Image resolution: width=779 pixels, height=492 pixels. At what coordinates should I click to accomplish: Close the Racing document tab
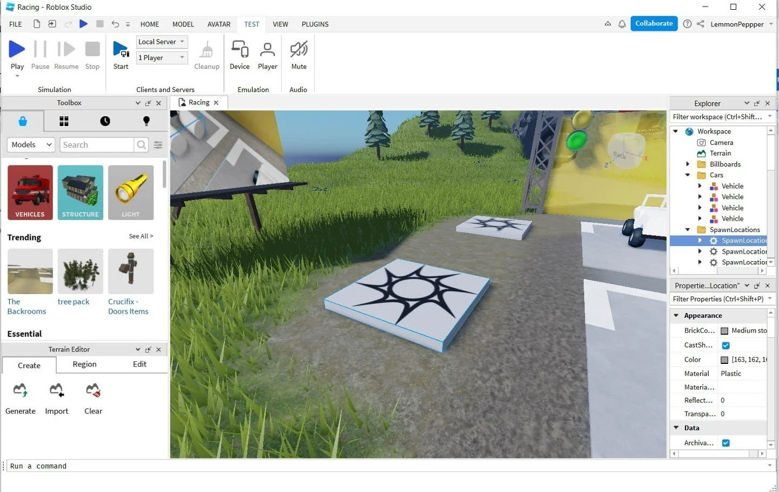[216, 103]
